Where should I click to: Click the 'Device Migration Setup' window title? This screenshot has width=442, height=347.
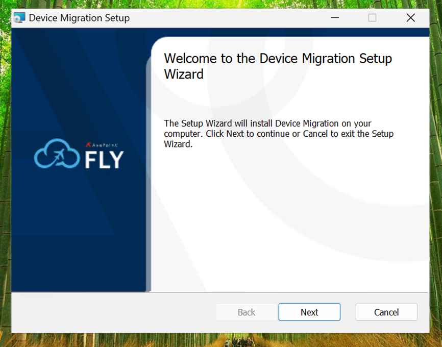click(x=79, y=18)
